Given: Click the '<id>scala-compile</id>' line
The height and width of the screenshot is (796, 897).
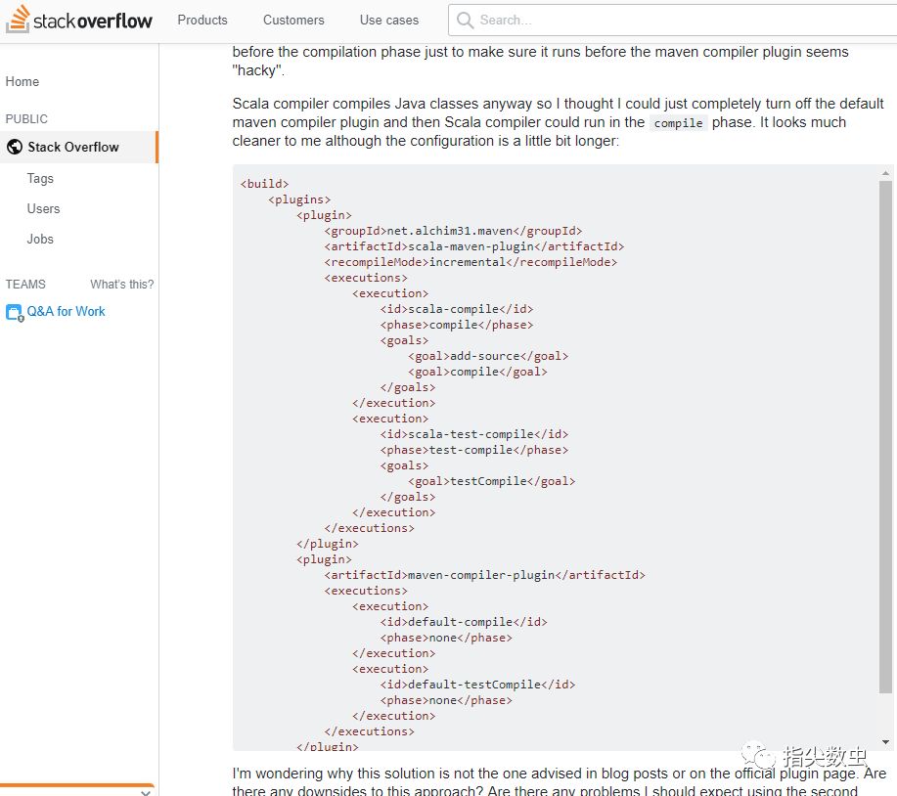Looking at the screenshot, I should pos(457,309).
